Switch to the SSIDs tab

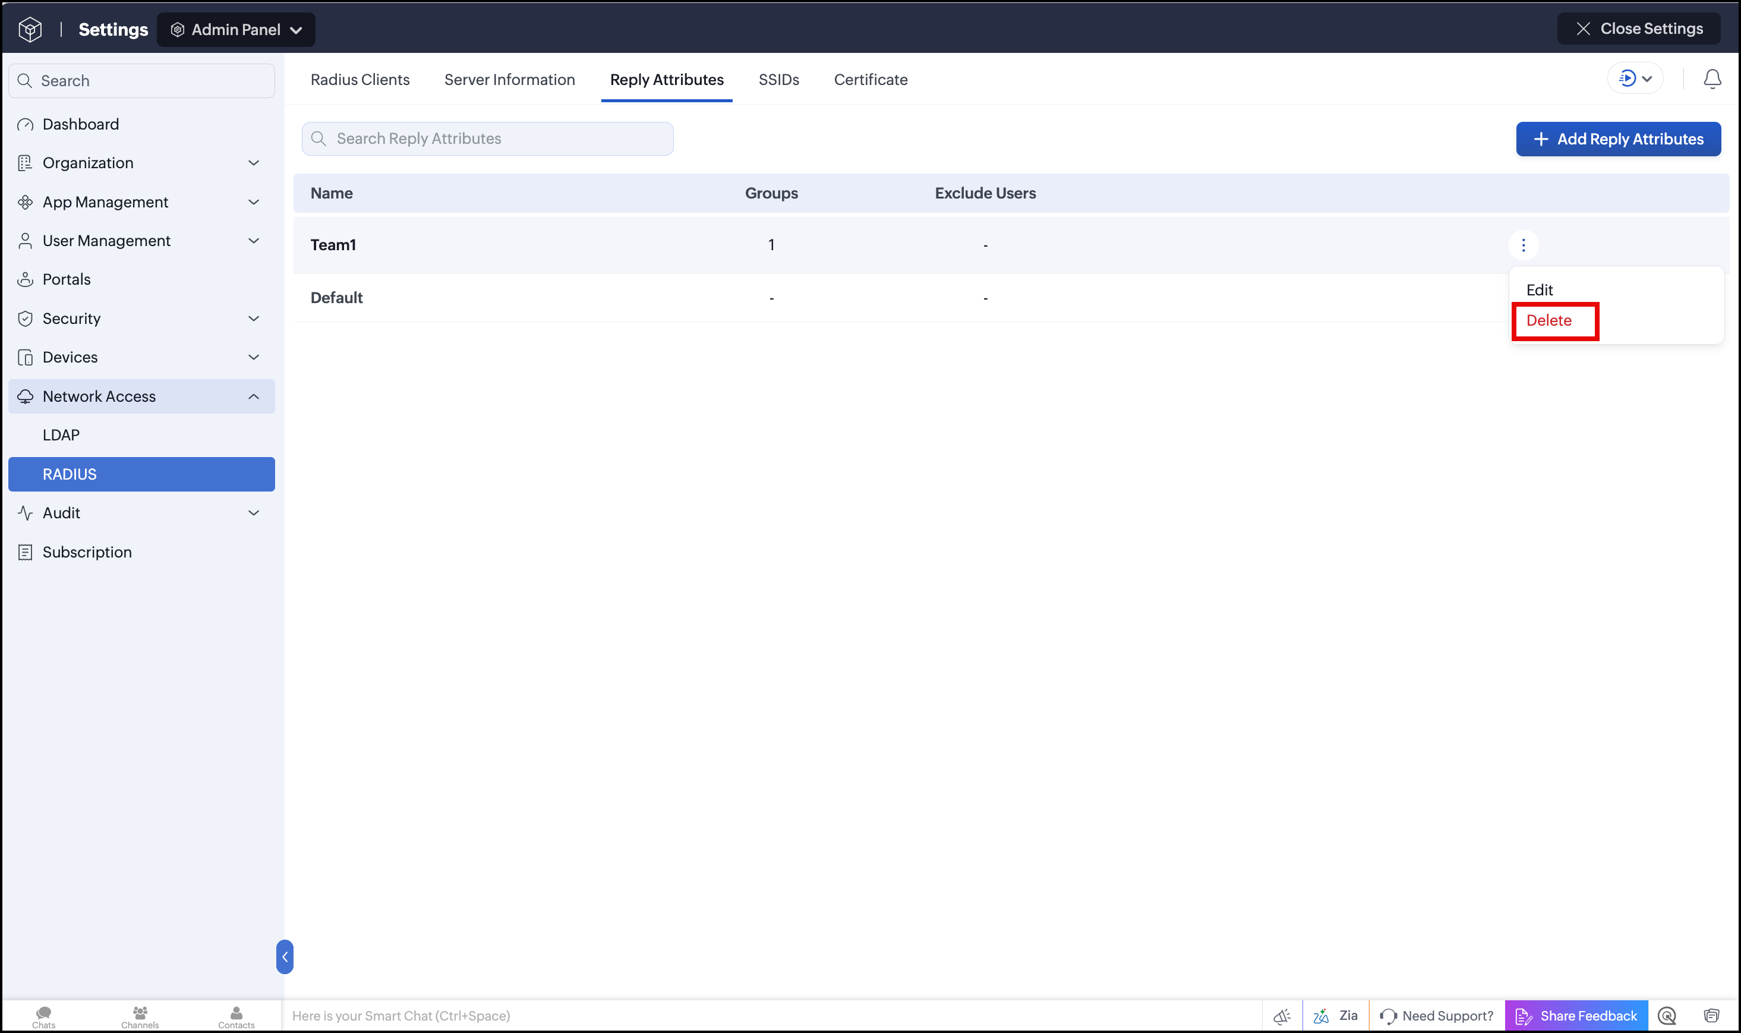click(778, 80)
